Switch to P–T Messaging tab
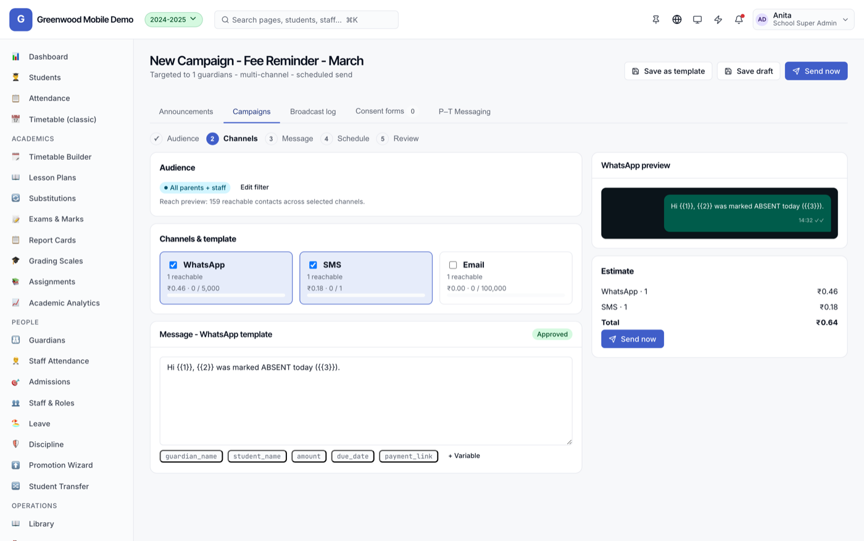This screenshot has width=864, height=541. (x=465, y=112)
